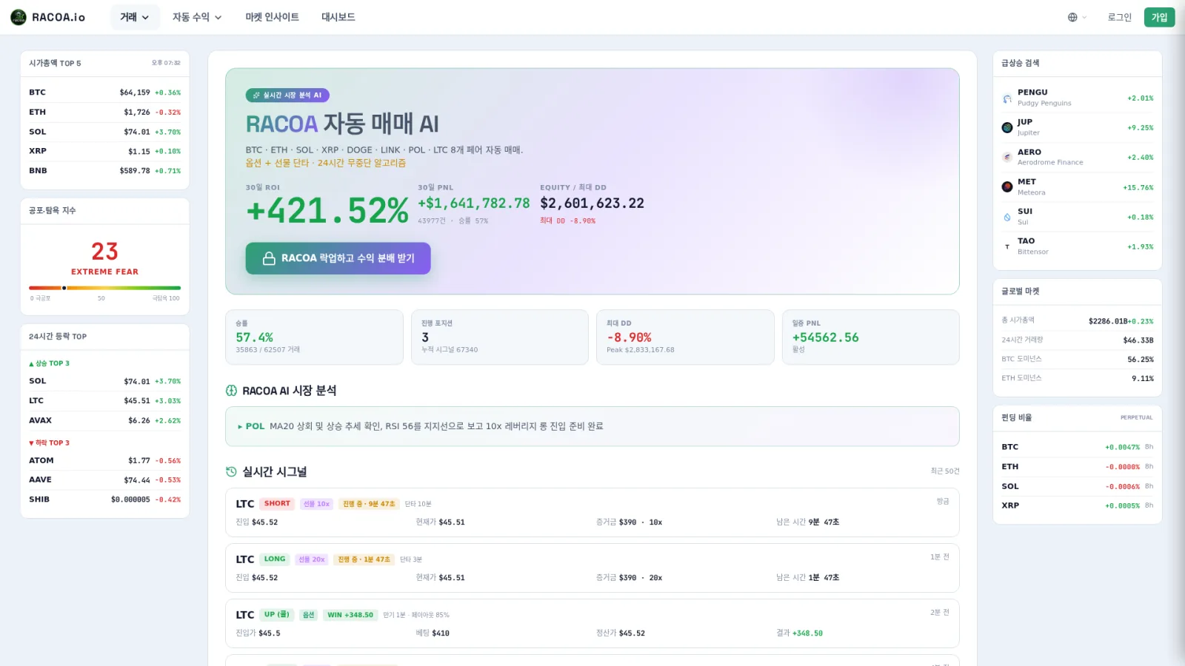
Task: Select the XRP row in 시가총액 TOP 5
Action: pyautogui.click(x=104, y=151)
